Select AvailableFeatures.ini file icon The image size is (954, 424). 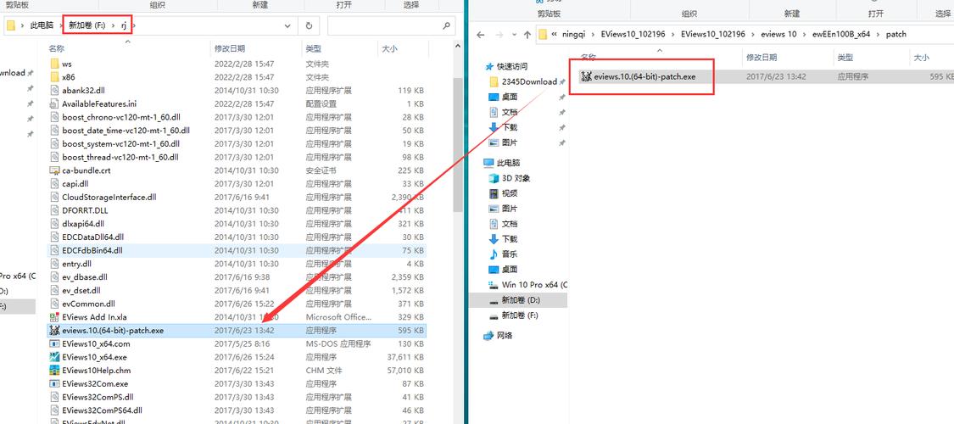pyautogui.click(x=54, y=103)
